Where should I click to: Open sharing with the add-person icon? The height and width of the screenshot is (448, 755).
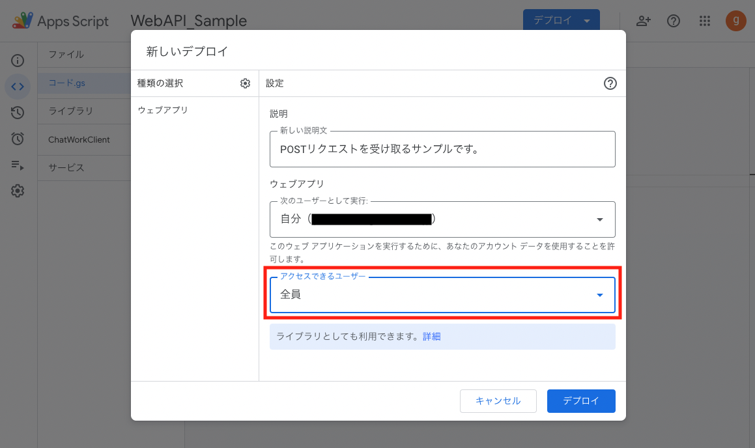pos(643,20)
